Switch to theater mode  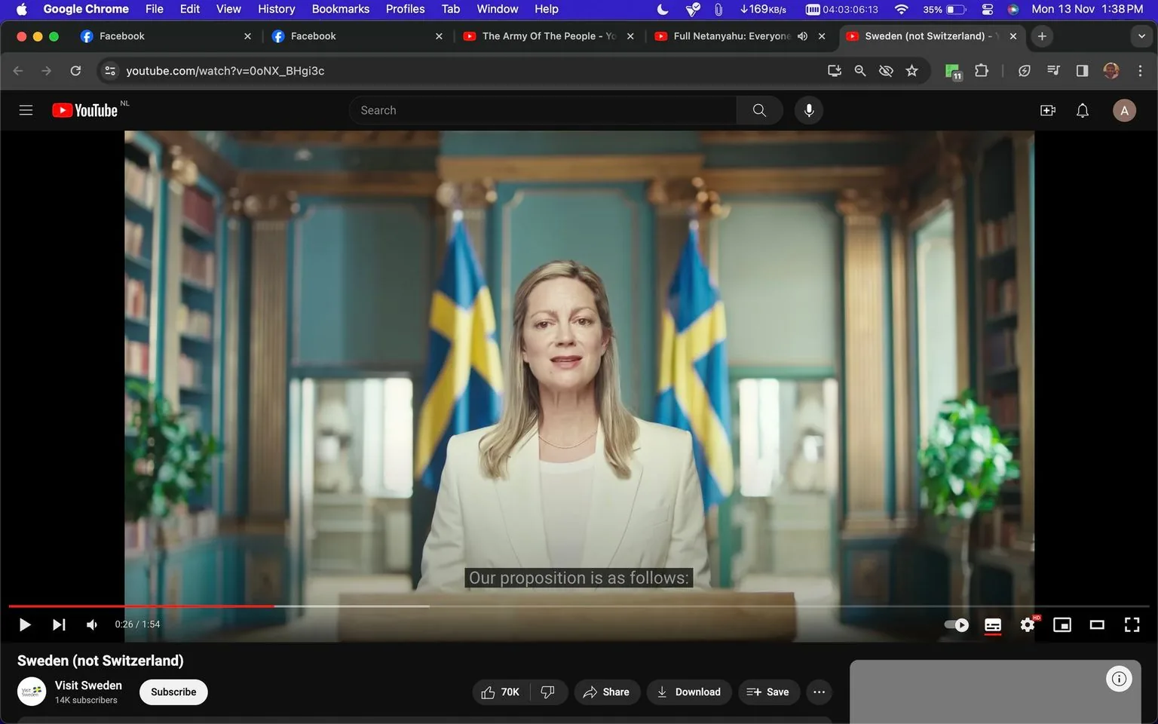1097,624
